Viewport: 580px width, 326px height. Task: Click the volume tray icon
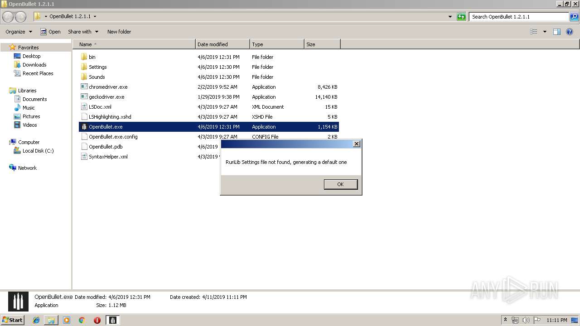[x=526, y=320]
